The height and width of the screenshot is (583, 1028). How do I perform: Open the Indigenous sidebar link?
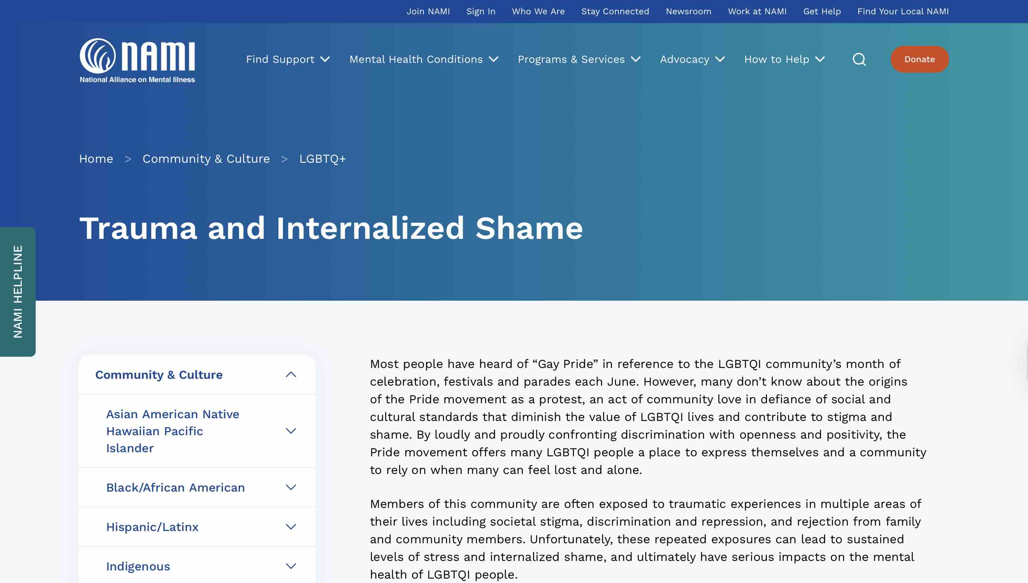(x=138, y=566)
